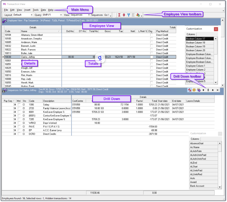Open the View Sequences dropdown
This screenshot has height=202, width=227.
click(89, 15)
